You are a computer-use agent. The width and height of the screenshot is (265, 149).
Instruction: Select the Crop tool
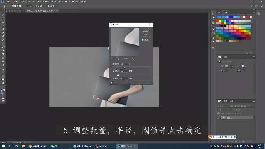point(3,29)
